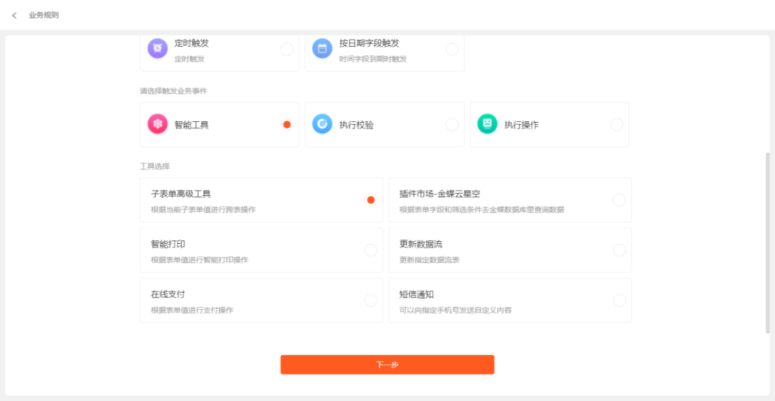Click the blue 执行校验 icon
Screen dimensions: 775x401
pyautogui.click(x=322, y=124)
